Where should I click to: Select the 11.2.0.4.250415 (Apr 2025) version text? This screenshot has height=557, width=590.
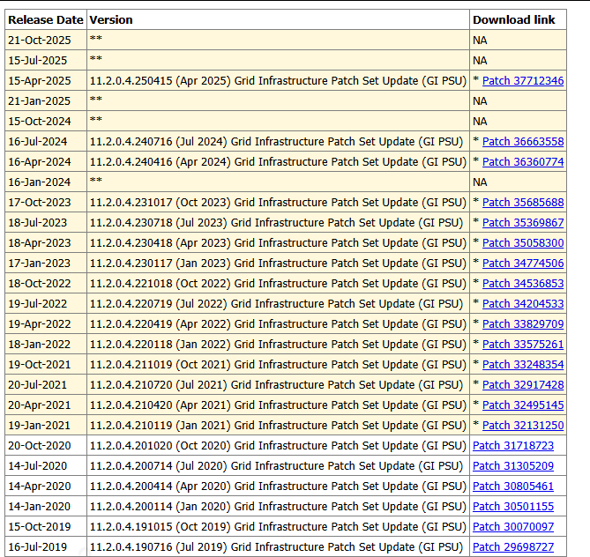tap(278, 81)
